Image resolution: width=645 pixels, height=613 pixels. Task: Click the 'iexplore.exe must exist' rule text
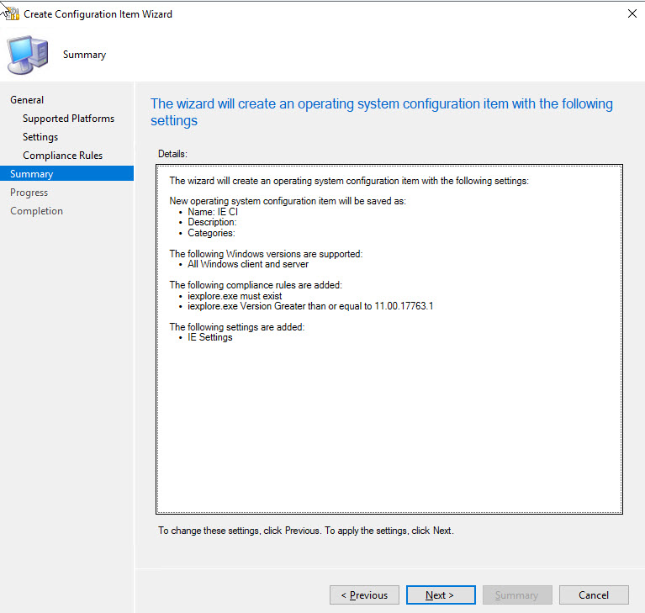tap(235, 296)
